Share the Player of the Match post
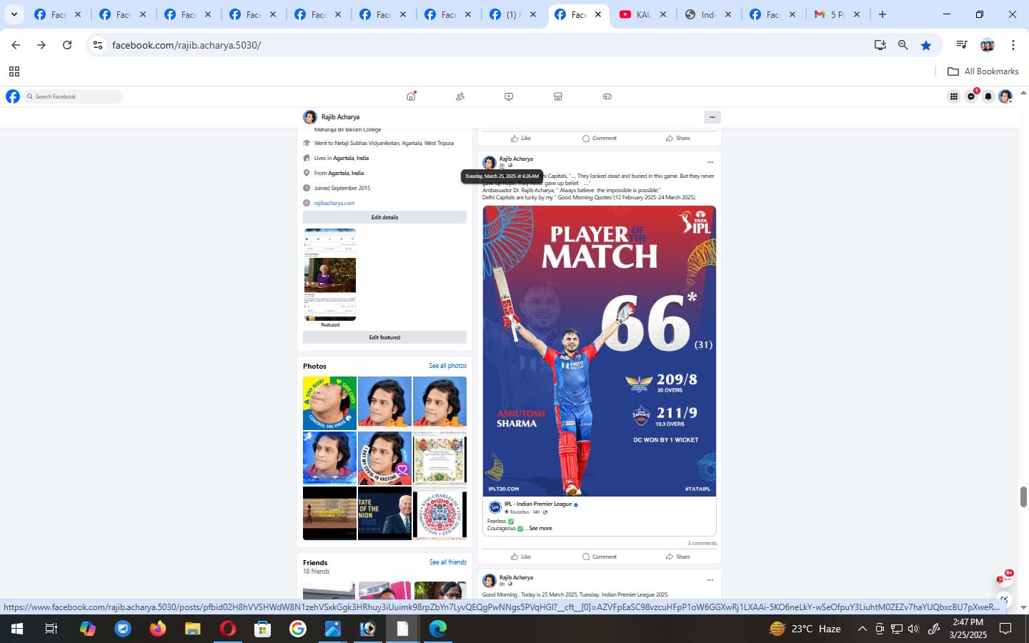 point(678,557)
